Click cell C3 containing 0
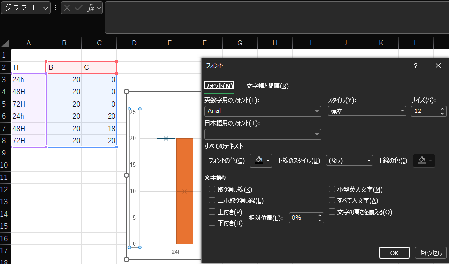The width and height of the screenshot is (449, 264). coord(99,80)
